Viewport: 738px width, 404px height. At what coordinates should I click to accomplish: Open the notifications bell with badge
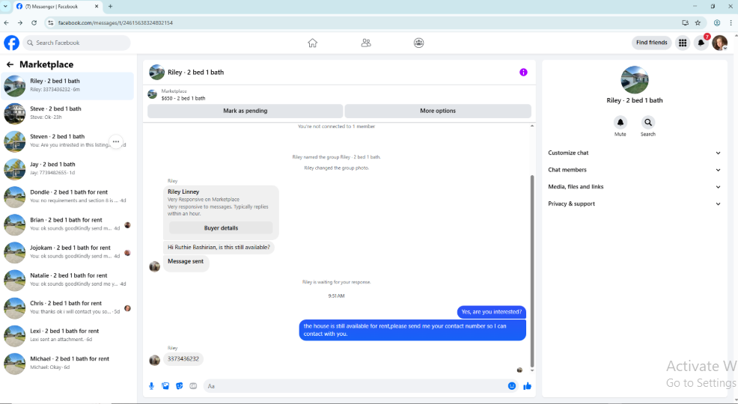click(x=701, y=43)
